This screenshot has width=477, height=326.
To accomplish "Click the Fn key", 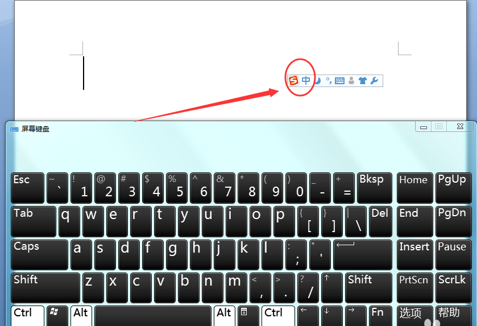I will click(380, 316).
